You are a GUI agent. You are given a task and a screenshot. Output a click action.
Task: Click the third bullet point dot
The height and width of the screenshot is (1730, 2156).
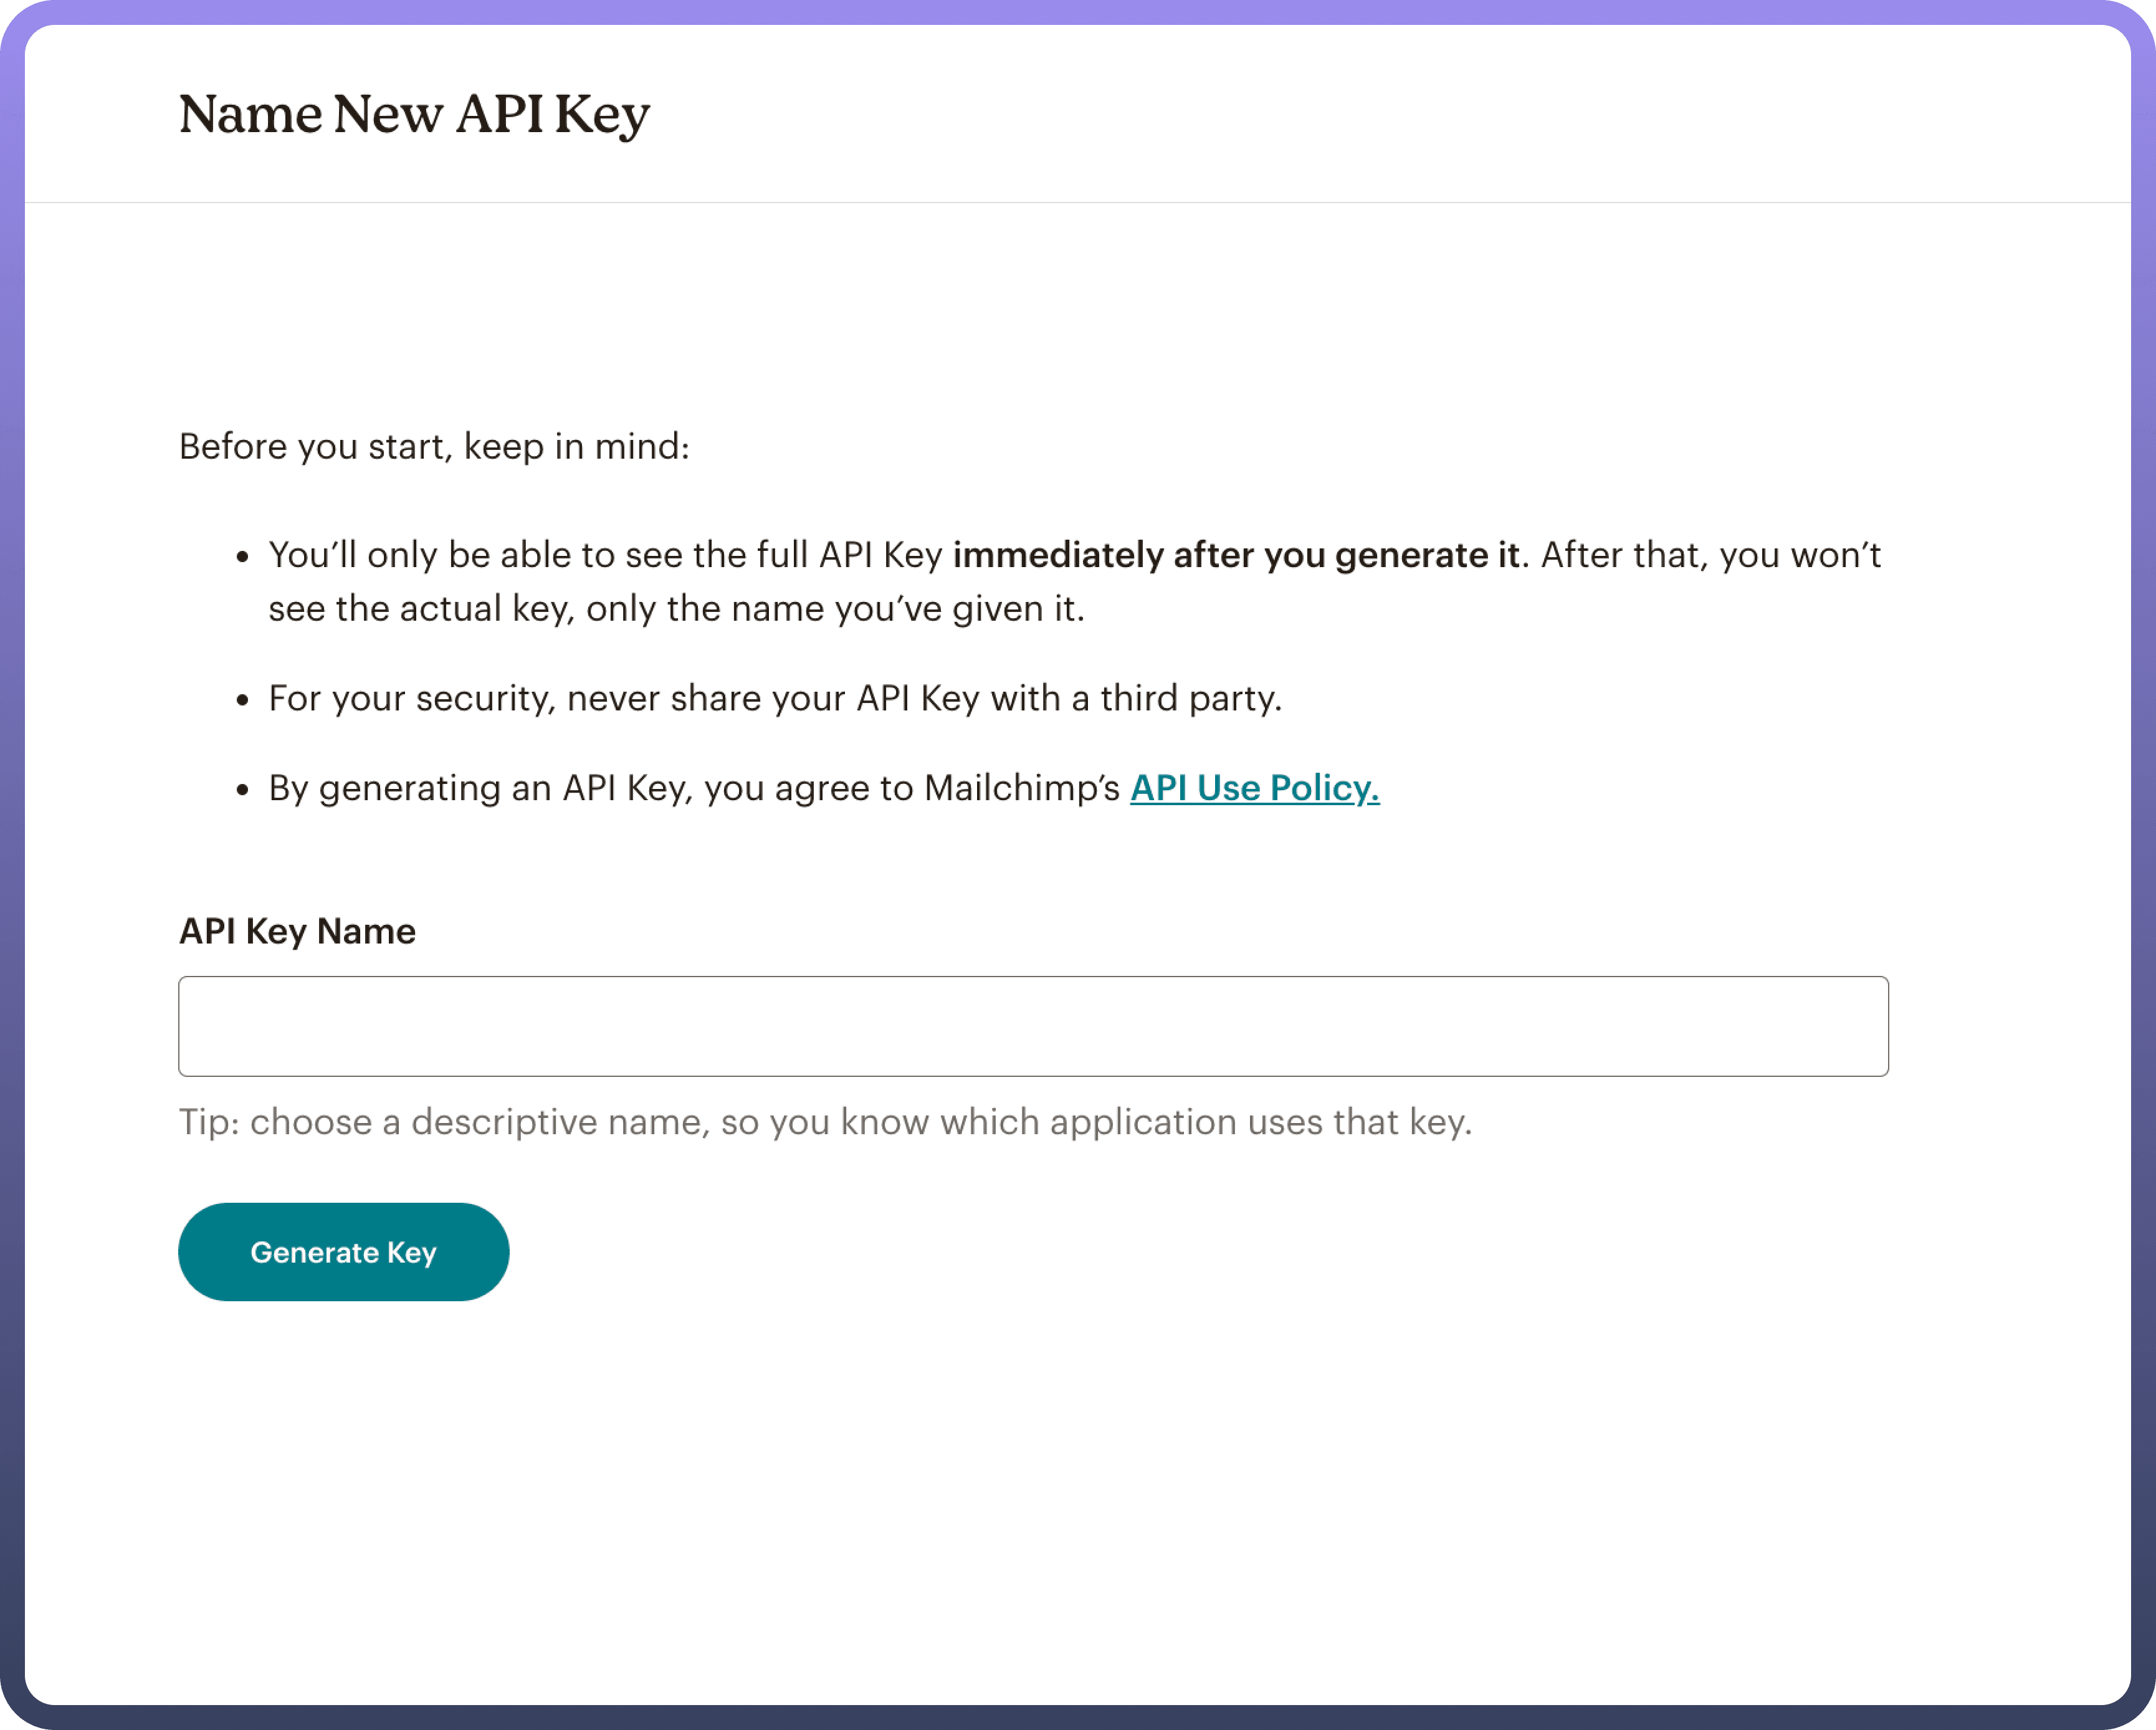(242, 790)
